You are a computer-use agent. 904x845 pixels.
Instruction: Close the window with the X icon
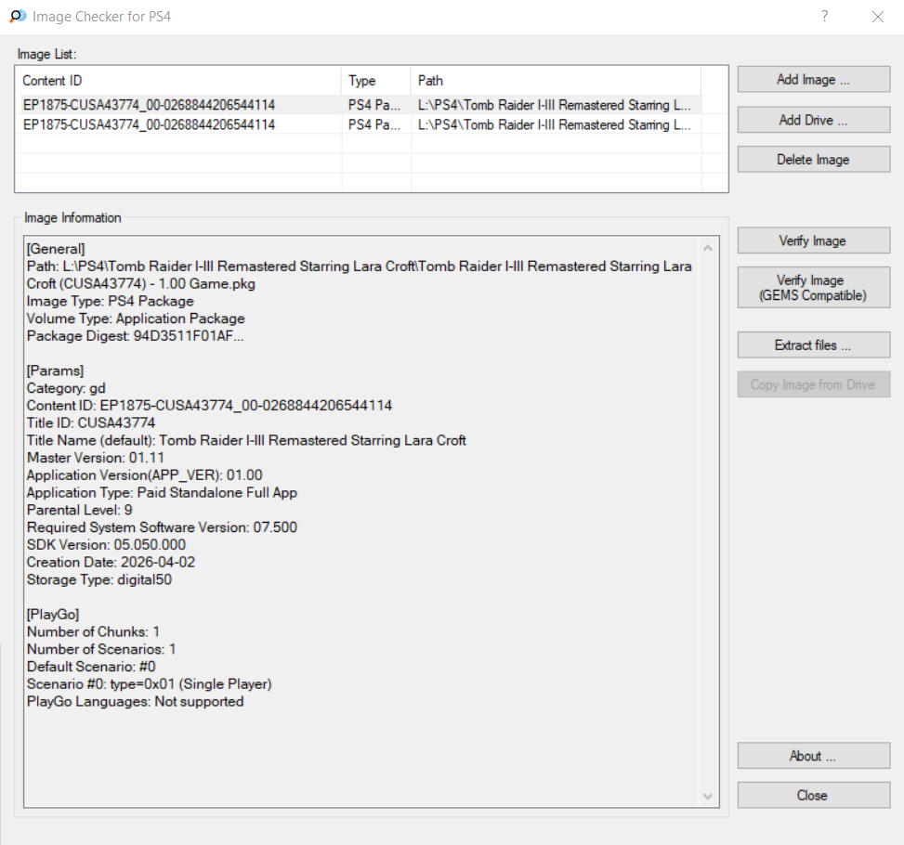877,17
